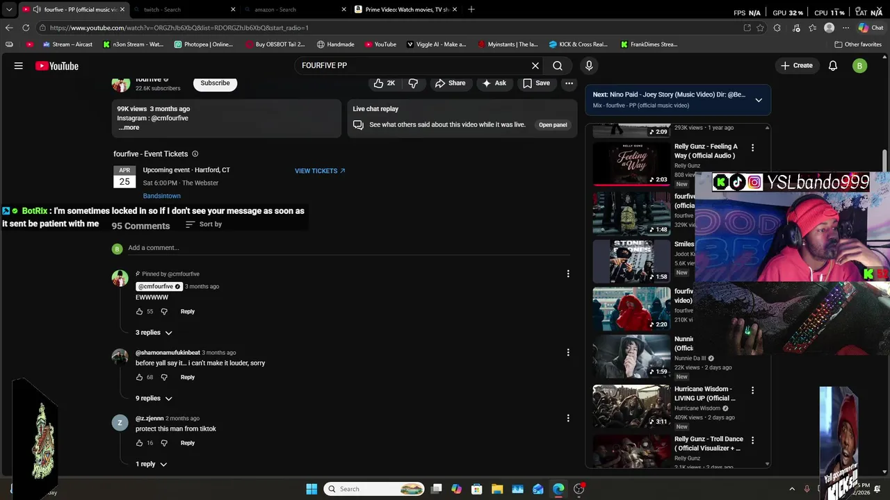Screen dimensions: 890x500
Task: Reply to shamonamufukinbeat's comment
Action: pyautogui.click(x=188, y=377)
